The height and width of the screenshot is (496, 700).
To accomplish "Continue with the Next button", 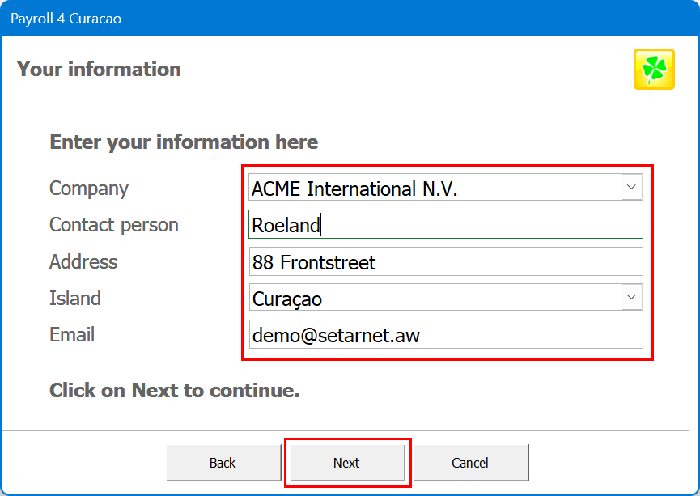I will click(x=346, y=463).
